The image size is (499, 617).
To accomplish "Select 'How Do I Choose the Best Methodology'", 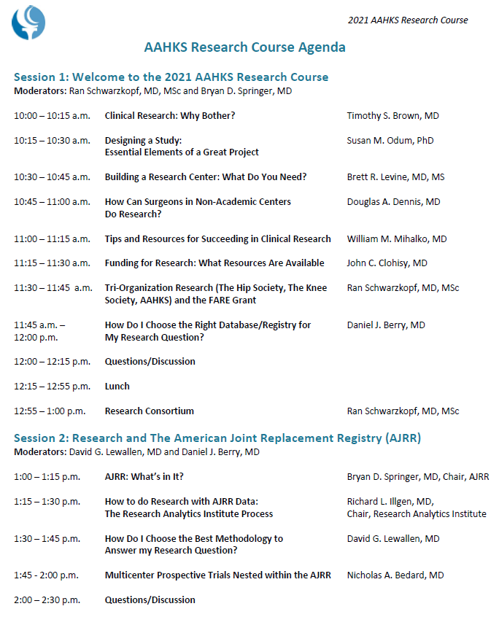I will pyautogui.click(x=193, y=539).
